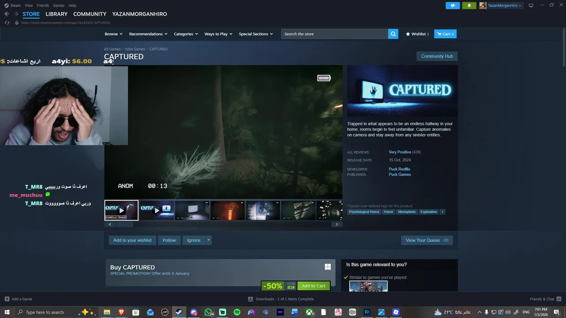Switch to the LIBRARY tab
566x318 pixels.
tap(57, 14)
